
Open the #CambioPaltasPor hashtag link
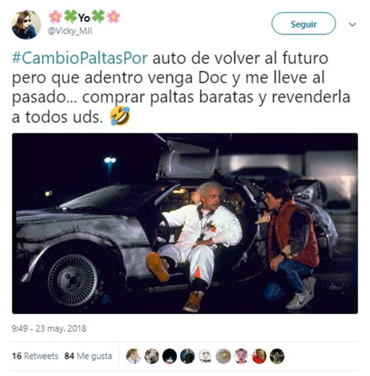pos(80,58)
